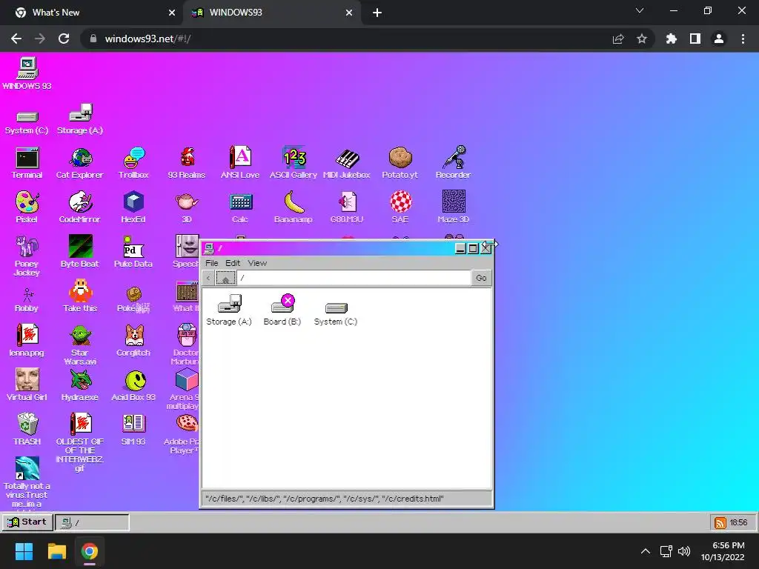
Task: Launch the 3D teapot icon
Action: coord(187,207)
